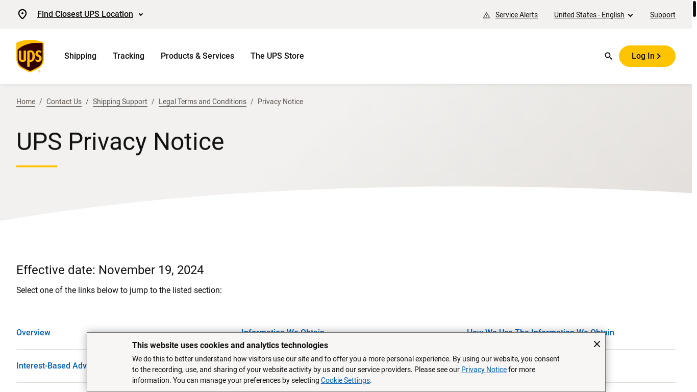This screenshot has height=392, width=697.
Task: Go to Contact Us breadcrumb
Action: click(64, 102)
